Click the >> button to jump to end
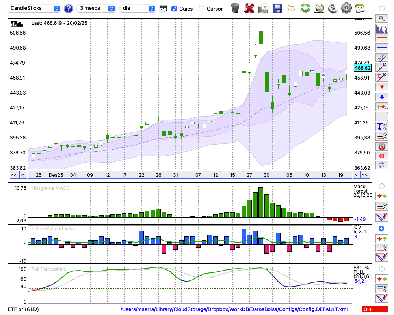Image resolution: width=394 pixels, height=315 pixels. (x=365, y=175)
